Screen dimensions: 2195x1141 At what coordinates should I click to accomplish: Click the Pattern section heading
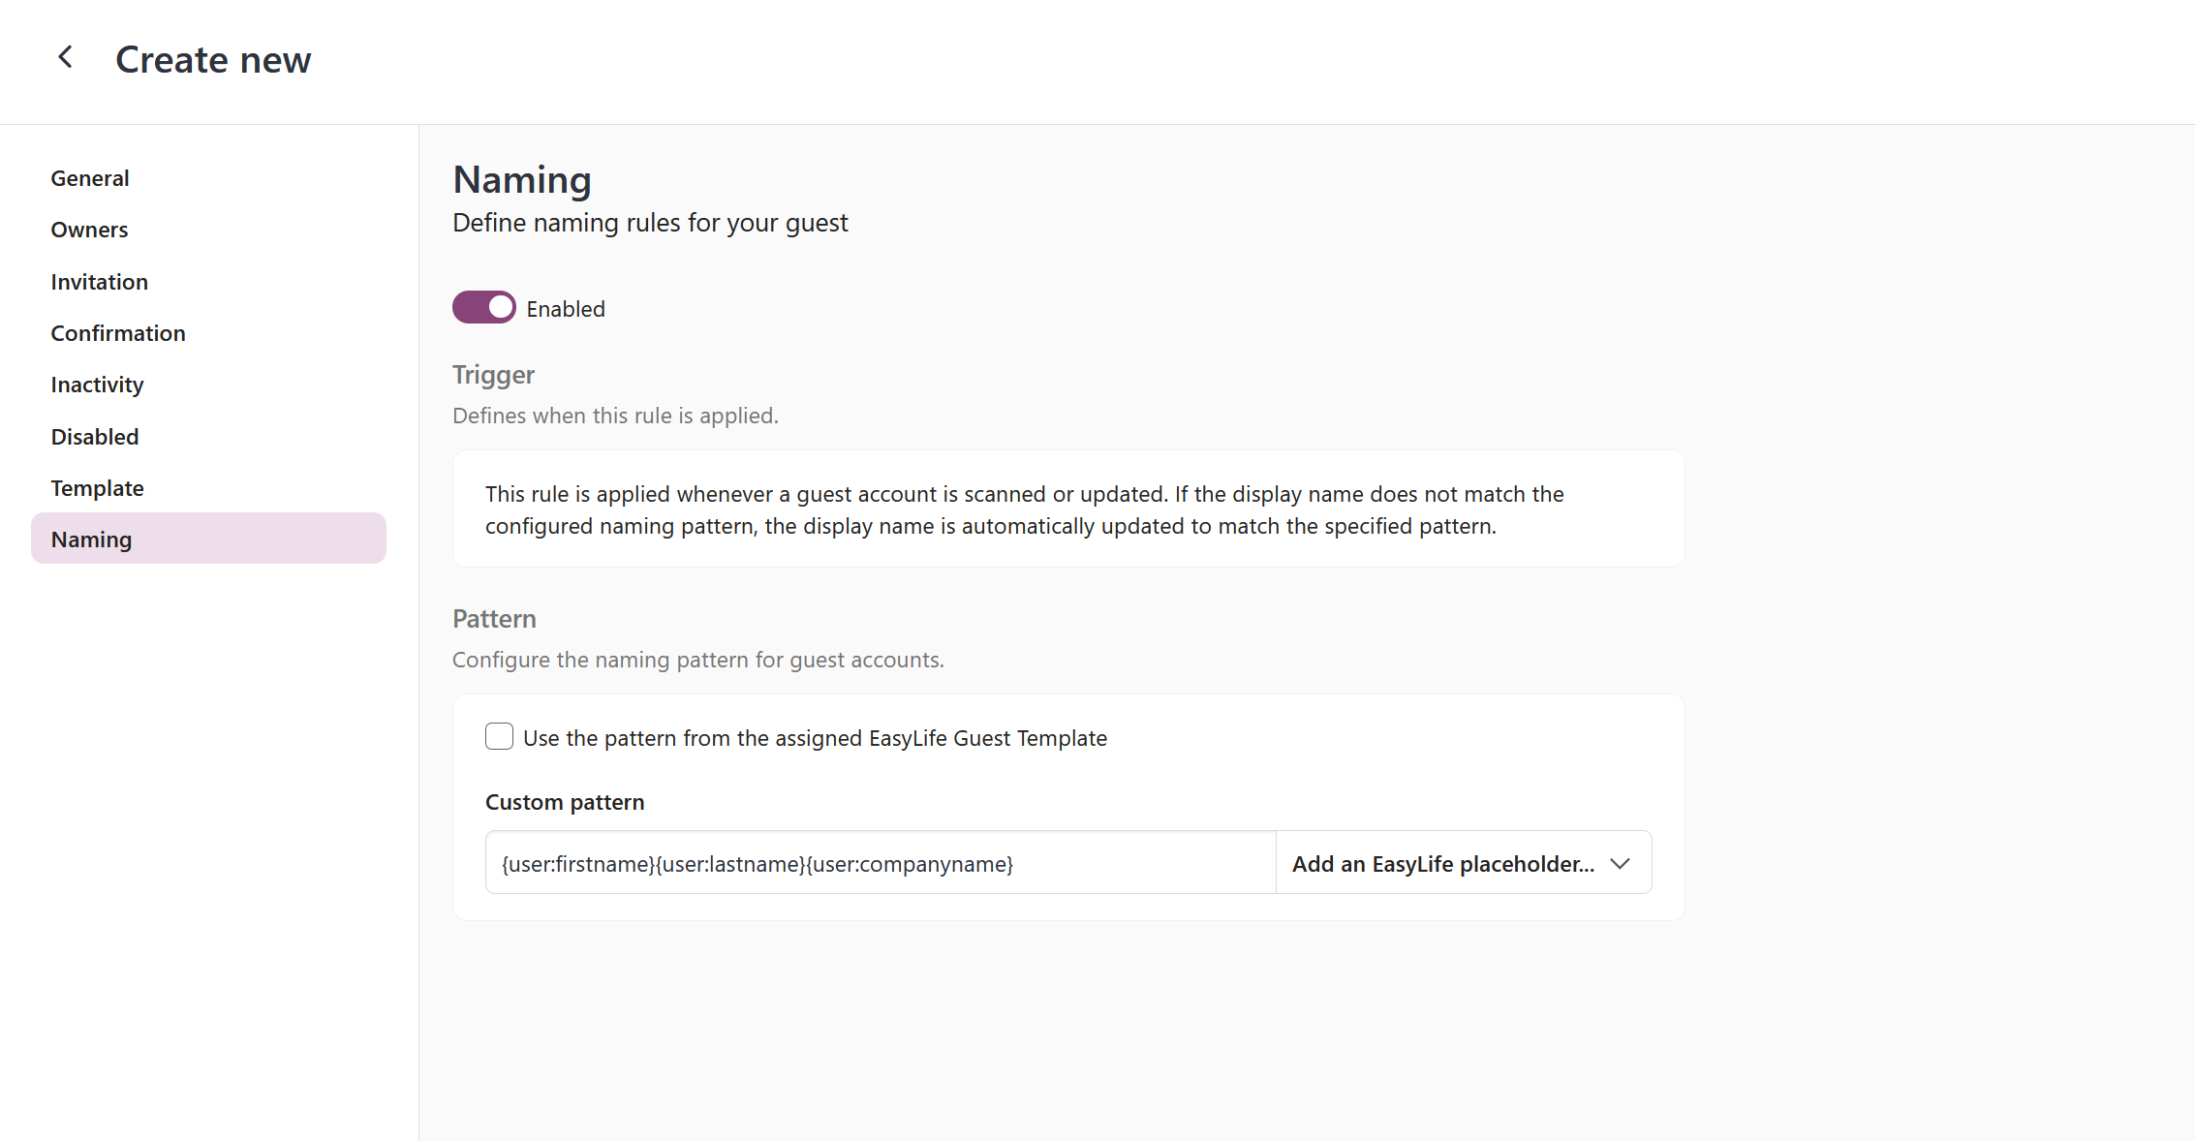pos(494,619)
